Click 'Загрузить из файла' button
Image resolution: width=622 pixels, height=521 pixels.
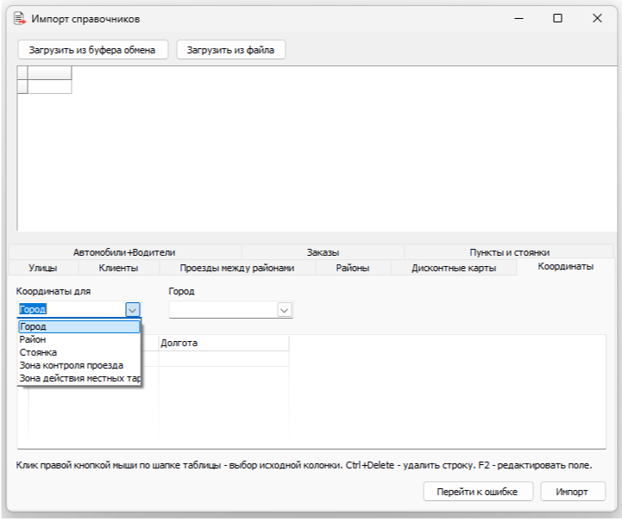(x=230, y=50)
